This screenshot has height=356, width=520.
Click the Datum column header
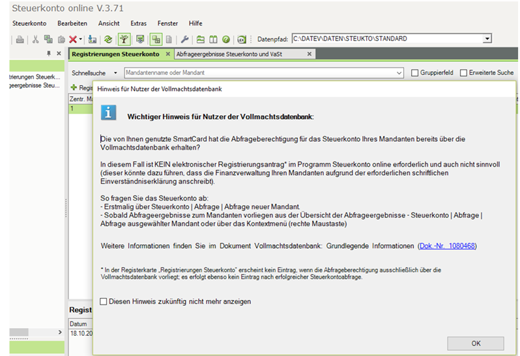[81, 324]
